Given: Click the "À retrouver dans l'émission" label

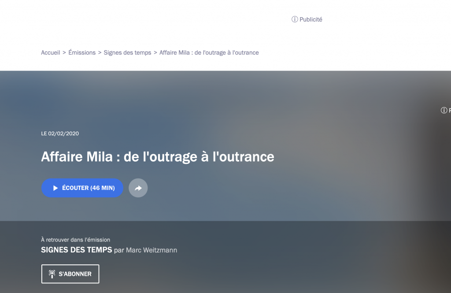Looking at the screenshot, I should click(75, 240).
